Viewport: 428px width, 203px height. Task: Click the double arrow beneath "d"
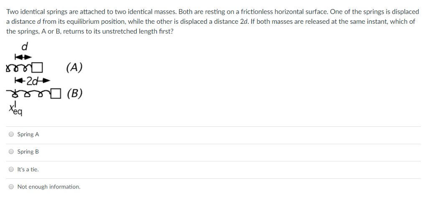[23, 57]
